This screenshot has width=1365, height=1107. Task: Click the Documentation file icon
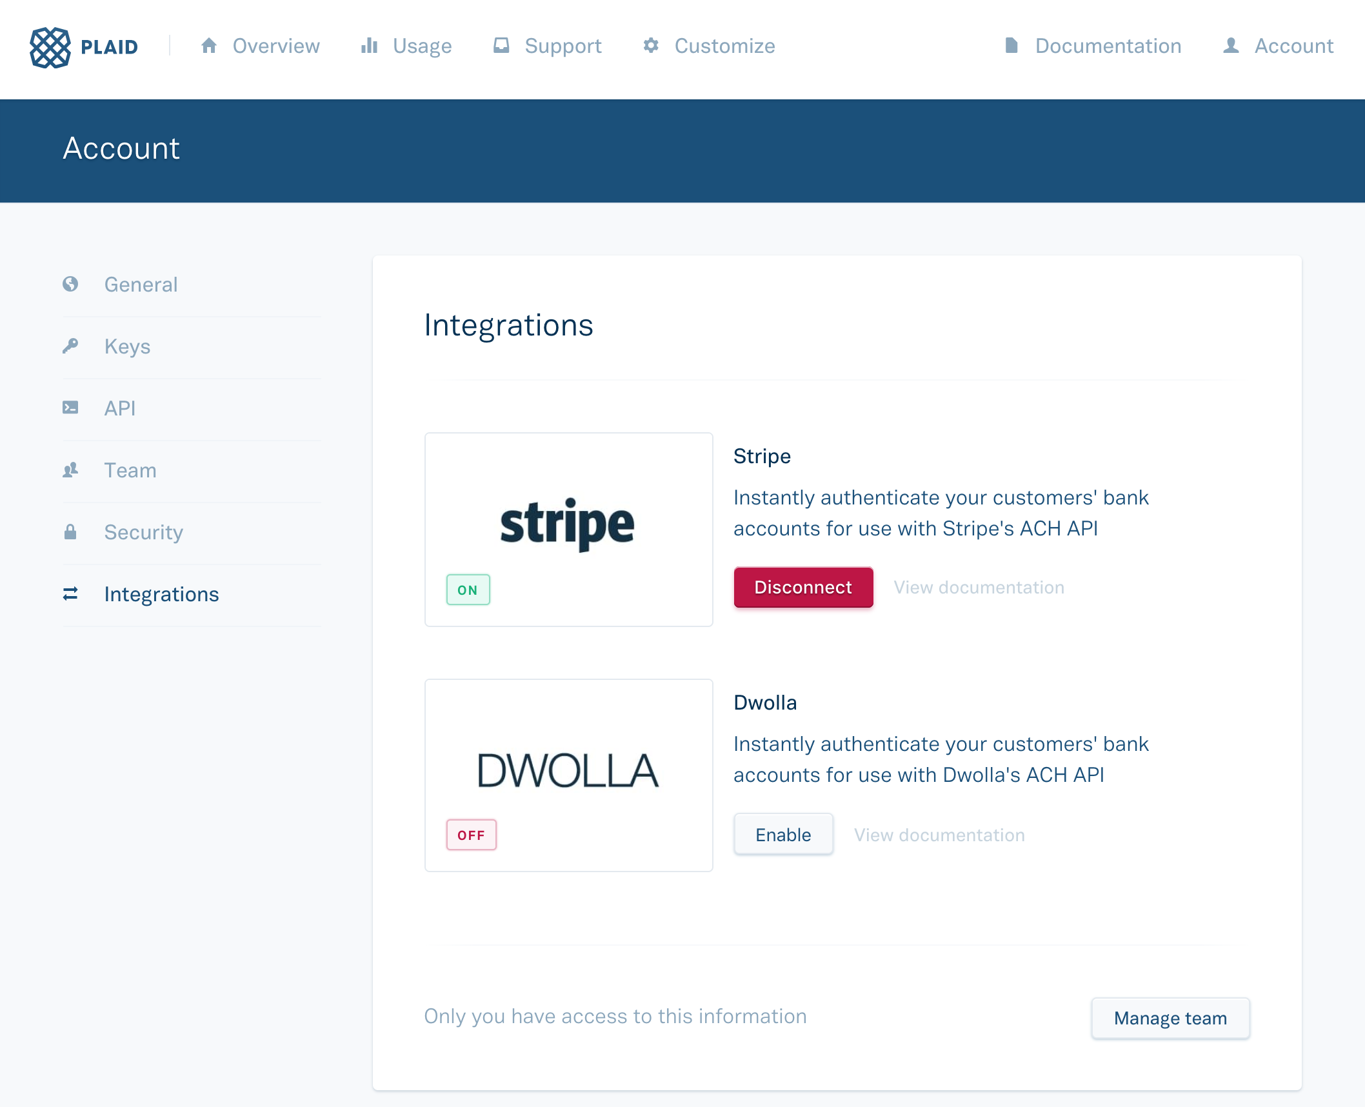(1011, 45)
